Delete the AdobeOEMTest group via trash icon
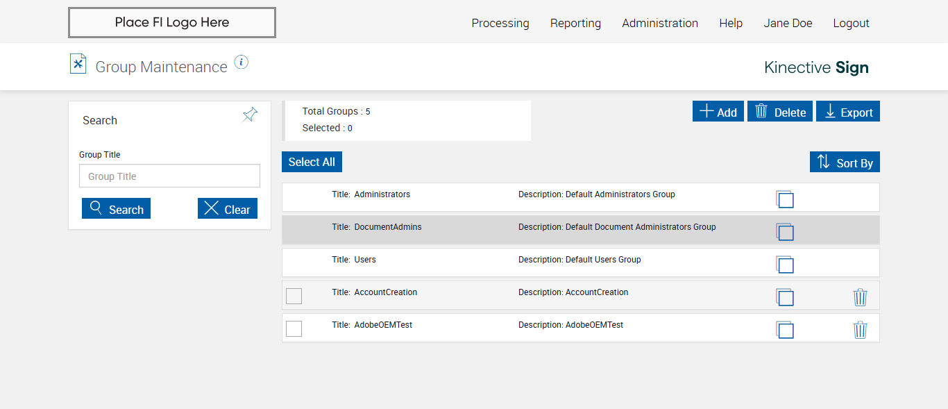Image resolution: width=948 pixels, height=409 pixels. (860, 330)
